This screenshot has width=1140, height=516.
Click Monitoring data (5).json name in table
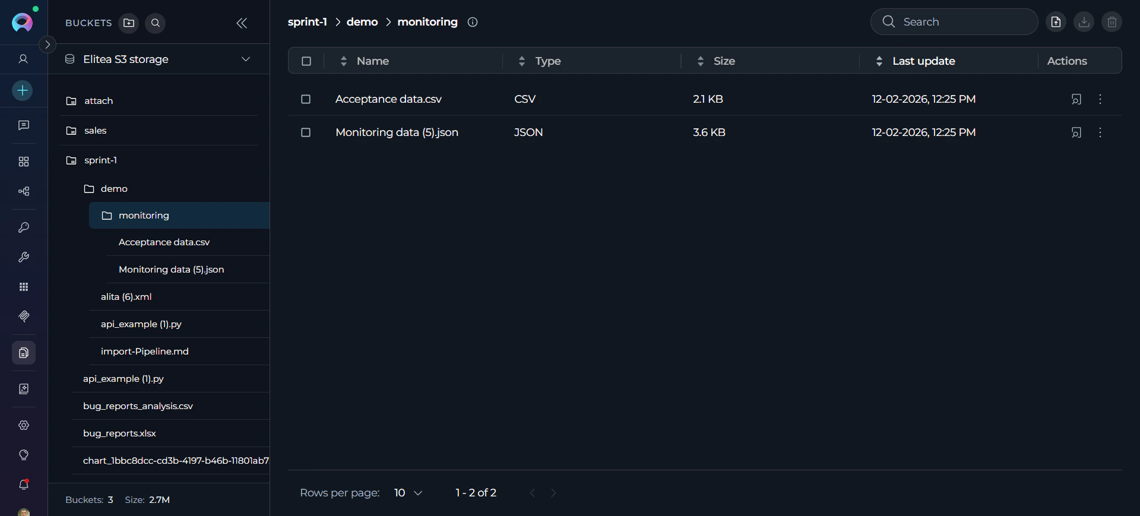[397, 132]
